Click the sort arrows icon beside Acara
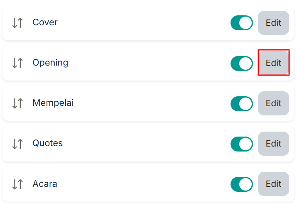The height and width of the screenshot is (203, 297). coord(17,184)
